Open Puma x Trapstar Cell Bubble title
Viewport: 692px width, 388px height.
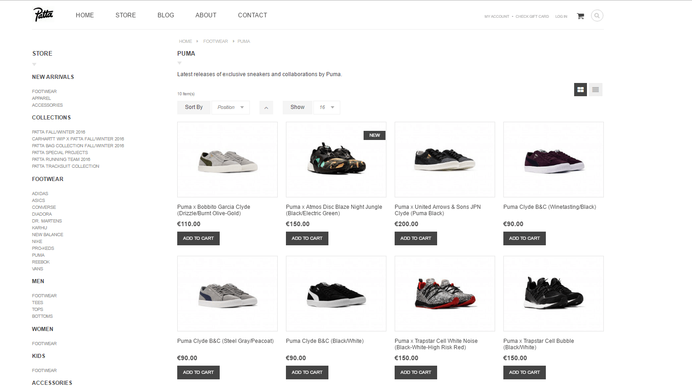point(539,344)
